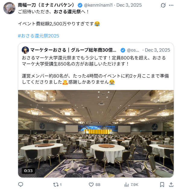Play the banquet hall video
The height and width of the screenshot is (189, 178).
pos(96,134)
